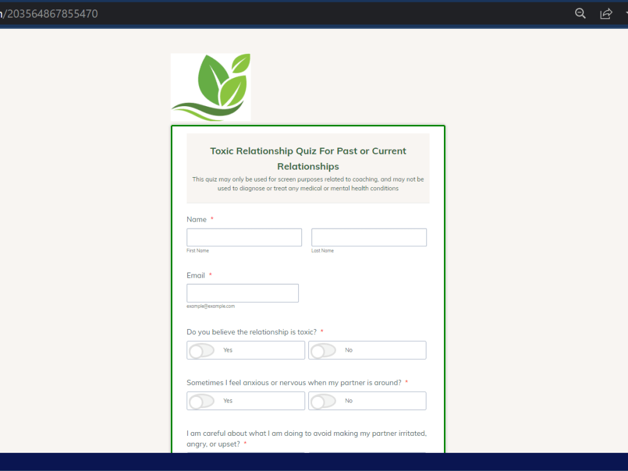The height and width of the screenshot is (471, 628).
Task: Click the partially visible icon at top-right corner
Action: coord(624,13)
